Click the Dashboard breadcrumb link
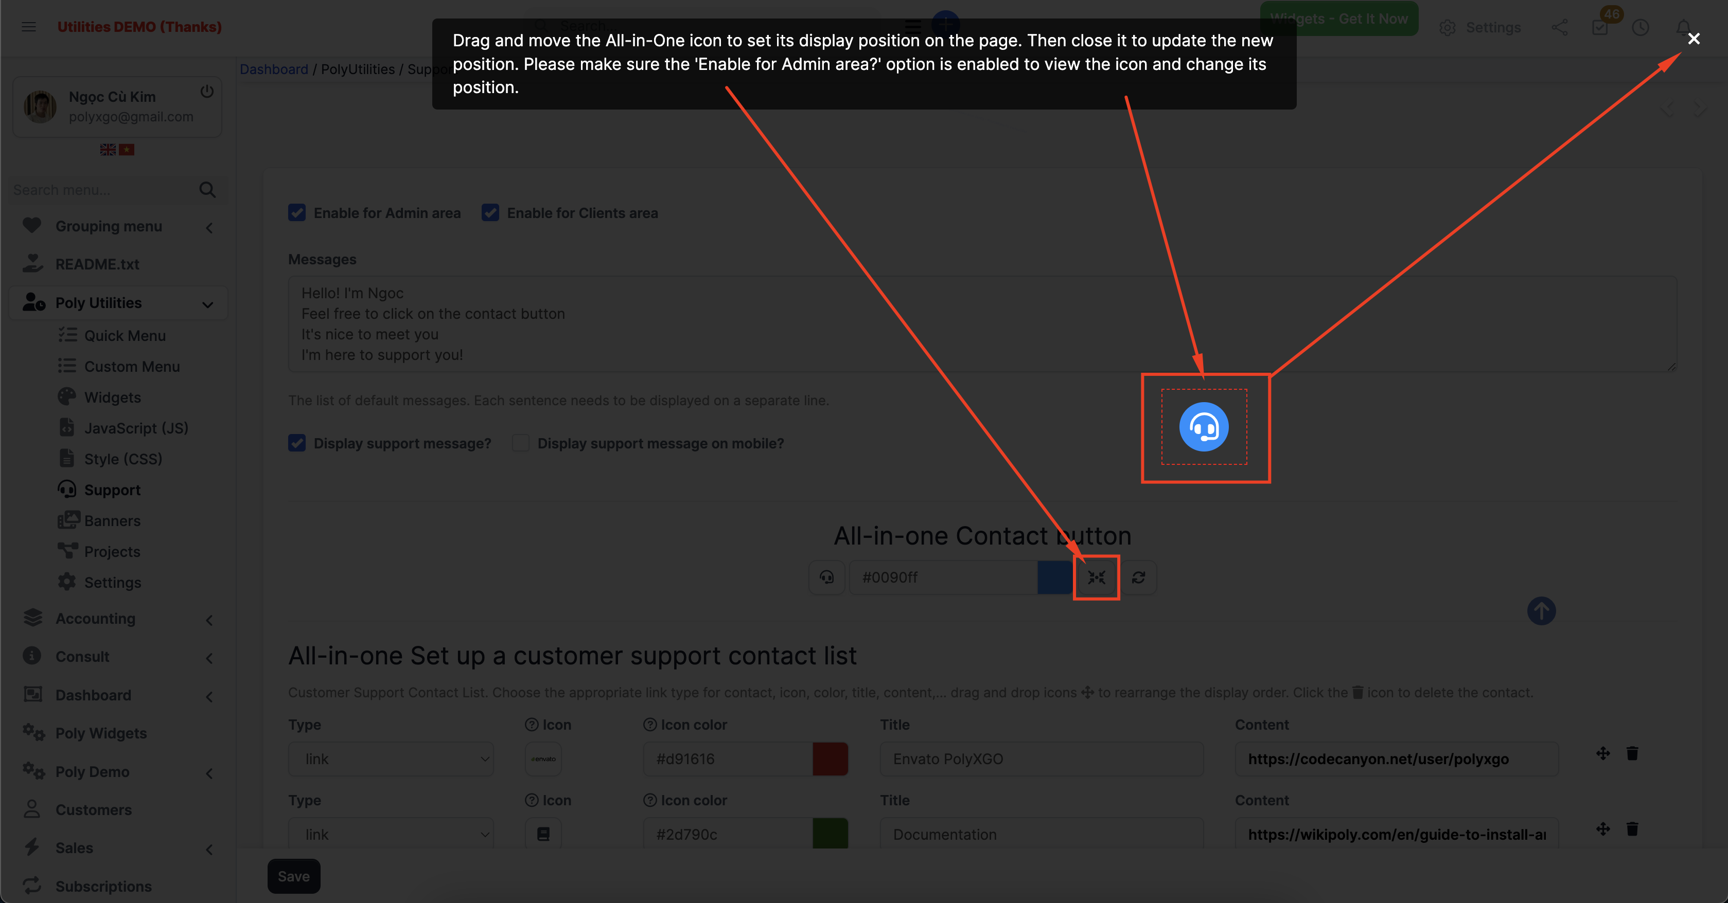1728x903 pixels. [274, 69]
